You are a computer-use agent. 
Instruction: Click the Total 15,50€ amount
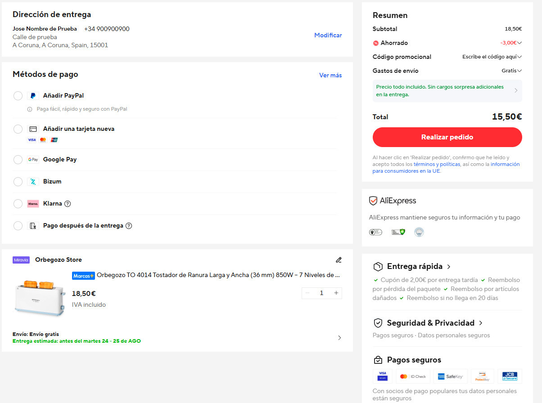point(507,117)
